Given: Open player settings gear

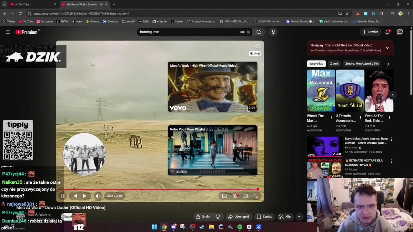Looking at the screenshot, I should click(x=235, y=196).
